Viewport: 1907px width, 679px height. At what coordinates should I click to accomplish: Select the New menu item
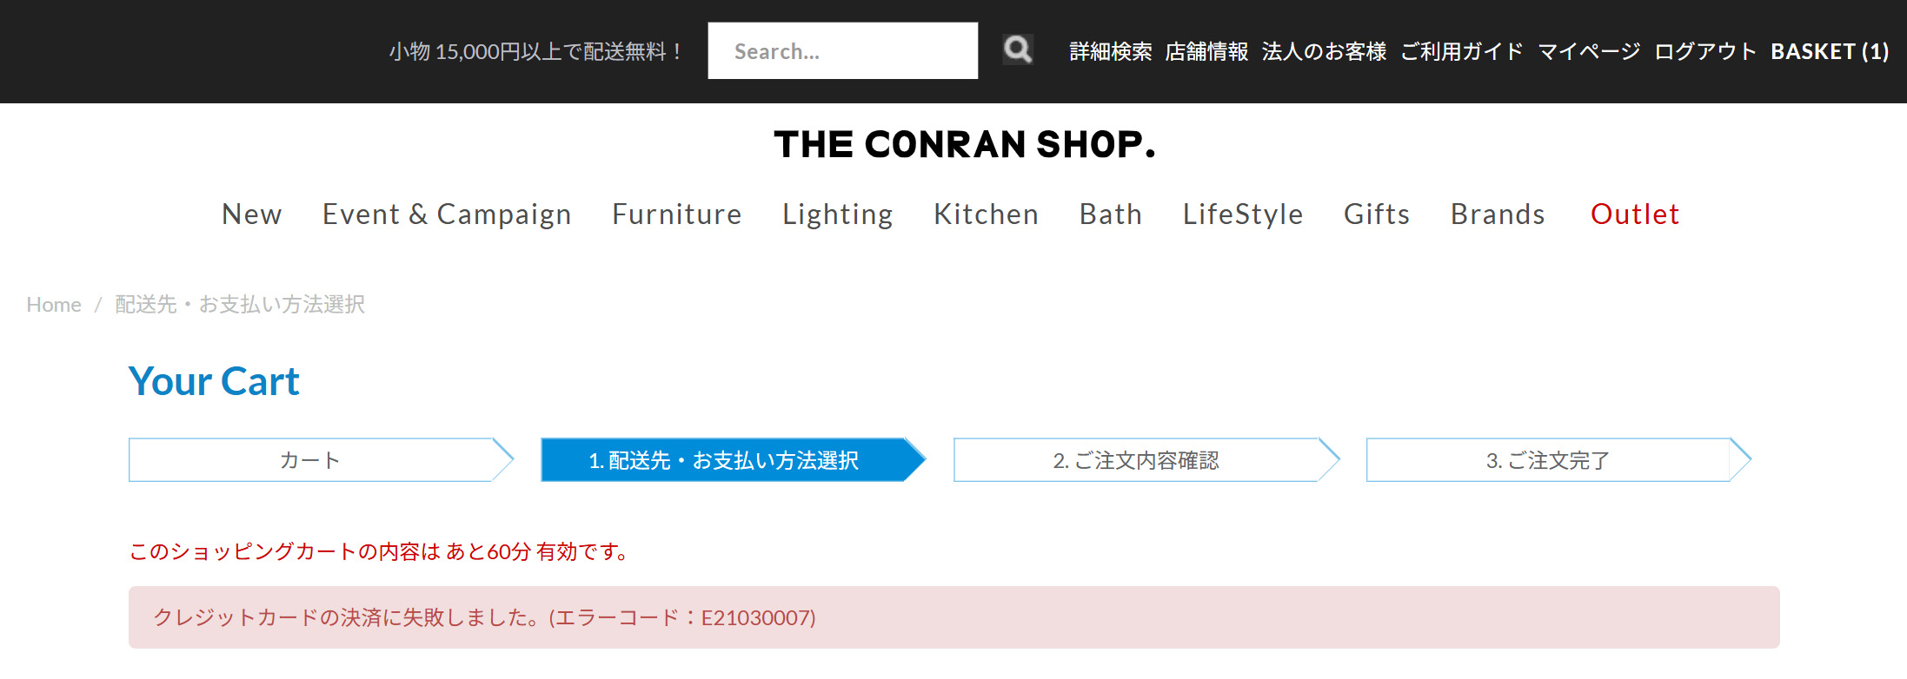[x=252, y=214]
